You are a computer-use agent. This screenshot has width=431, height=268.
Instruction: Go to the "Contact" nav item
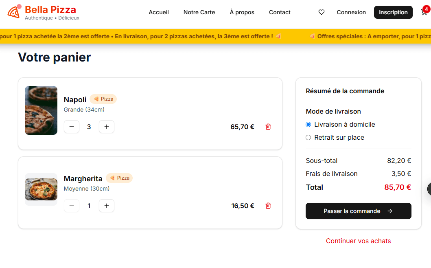(x=279, y=12)
